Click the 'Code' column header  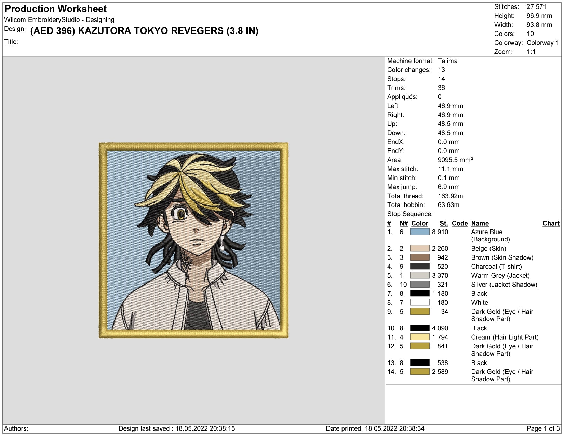(460, 223)
